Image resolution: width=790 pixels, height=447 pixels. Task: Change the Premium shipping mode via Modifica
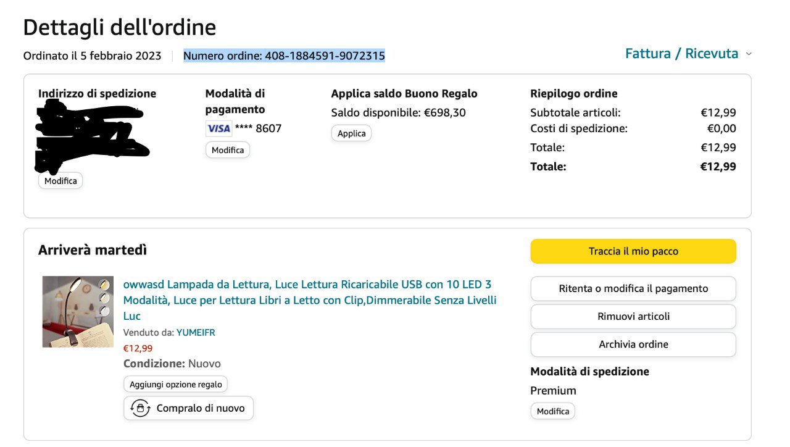point(553,411)
